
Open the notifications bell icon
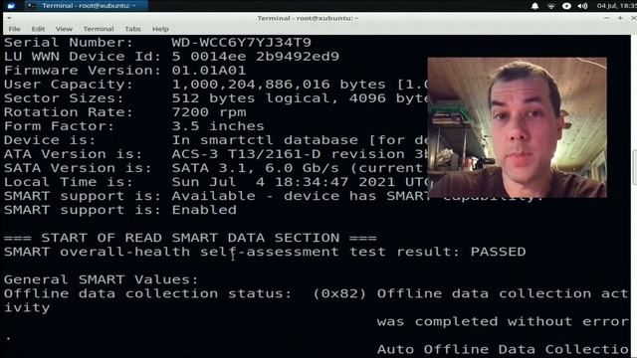[535, 6]
